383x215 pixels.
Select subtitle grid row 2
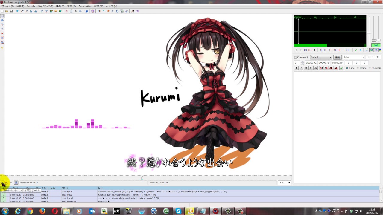[x=190, y=195]
